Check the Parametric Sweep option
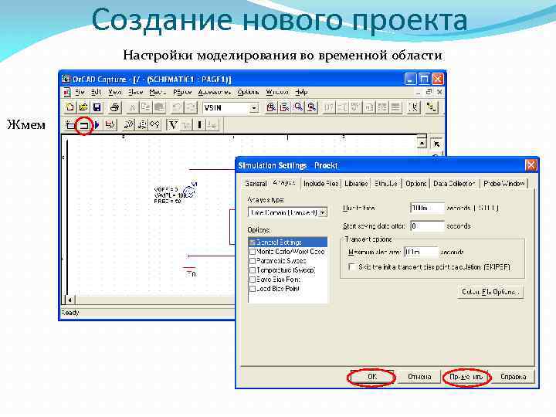 coord(253,261)
